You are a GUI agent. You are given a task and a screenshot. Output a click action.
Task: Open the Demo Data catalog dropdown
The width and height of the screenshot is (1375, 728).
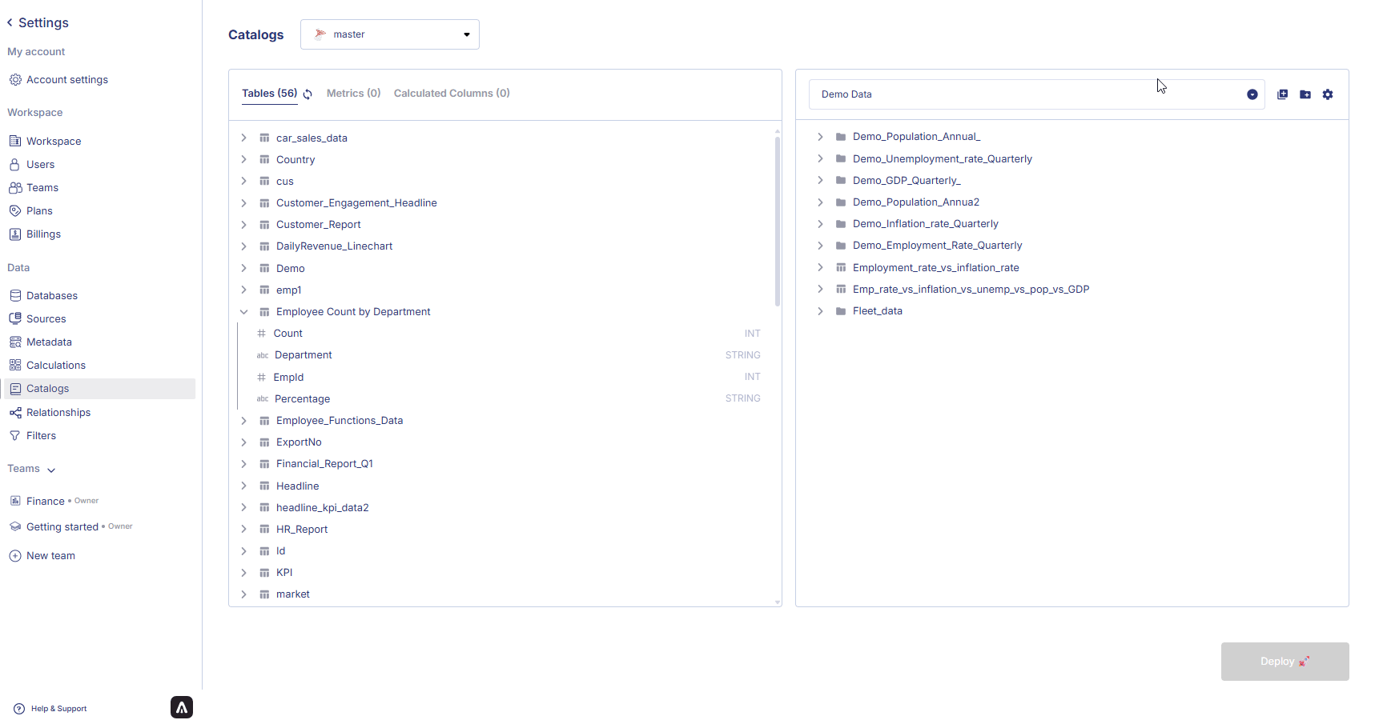[x=1252, y=94]
